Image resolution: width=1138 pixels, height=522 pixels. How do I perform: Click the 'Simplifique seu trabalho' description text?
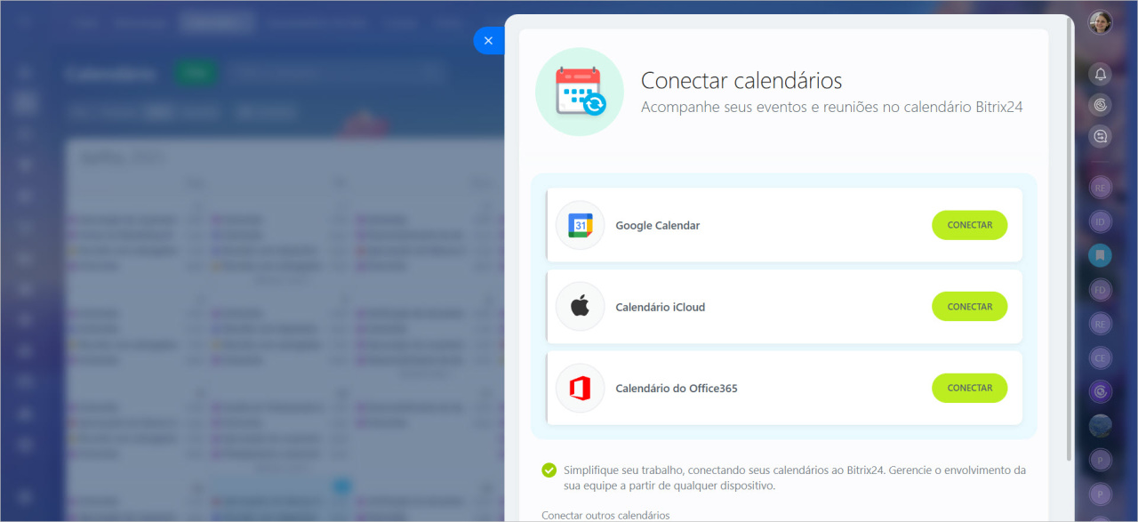point(794,478)
